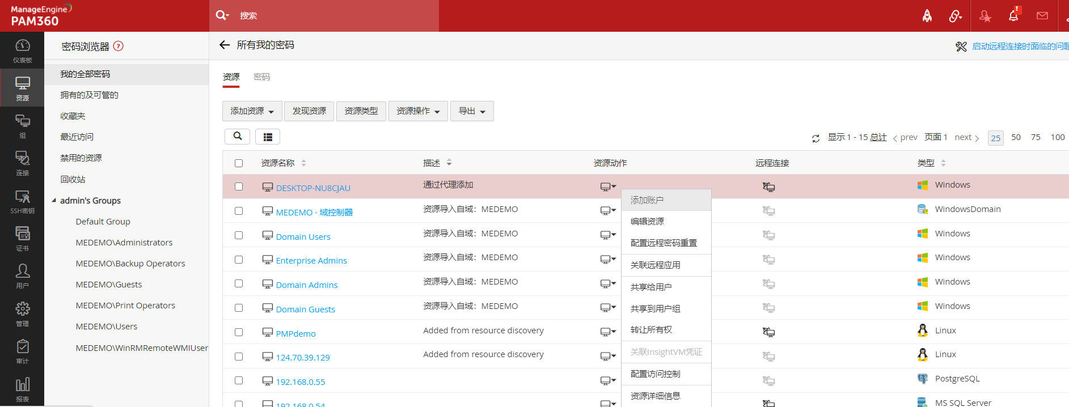
Task: Click the 发现资源 button
Action: tap(309, 111)
